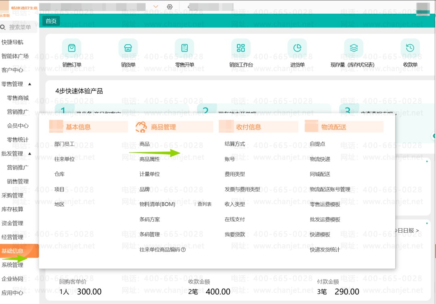The image size is (436, 304).
Task: Open 同城配送 under 物流配送
Action: 320,174
